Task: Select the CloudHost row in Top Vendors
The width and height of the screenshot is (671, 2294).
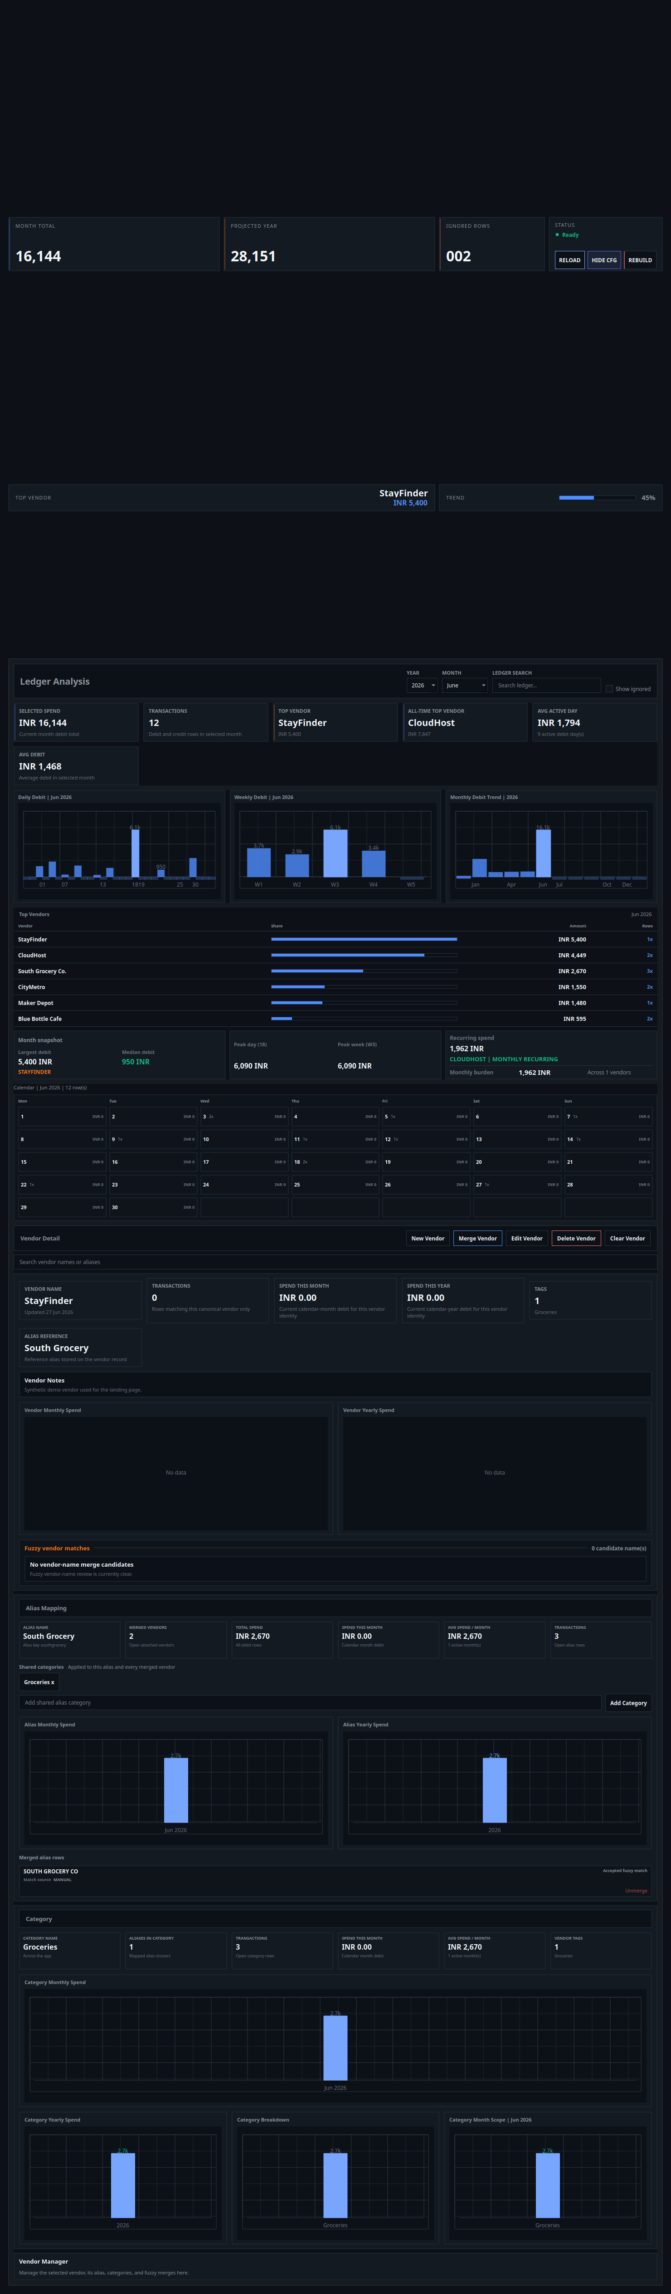Action: (335, 956)
